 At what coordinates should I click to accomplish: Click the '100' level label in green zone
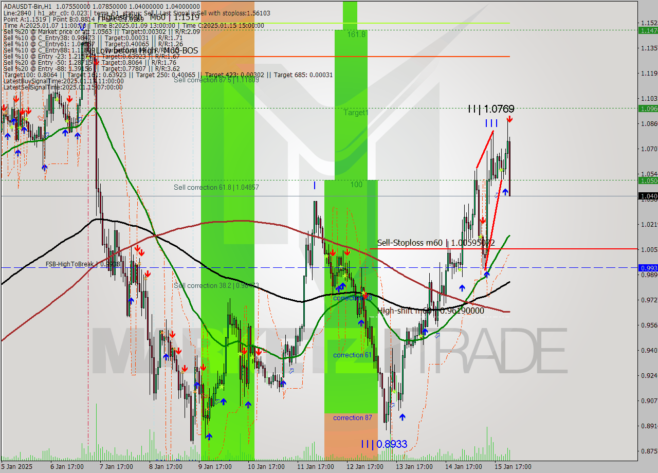click(x=356, y=185)
